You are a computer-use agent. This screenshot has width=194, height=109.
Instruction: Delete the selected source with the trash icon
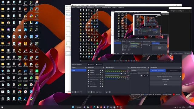pos(91,92)
